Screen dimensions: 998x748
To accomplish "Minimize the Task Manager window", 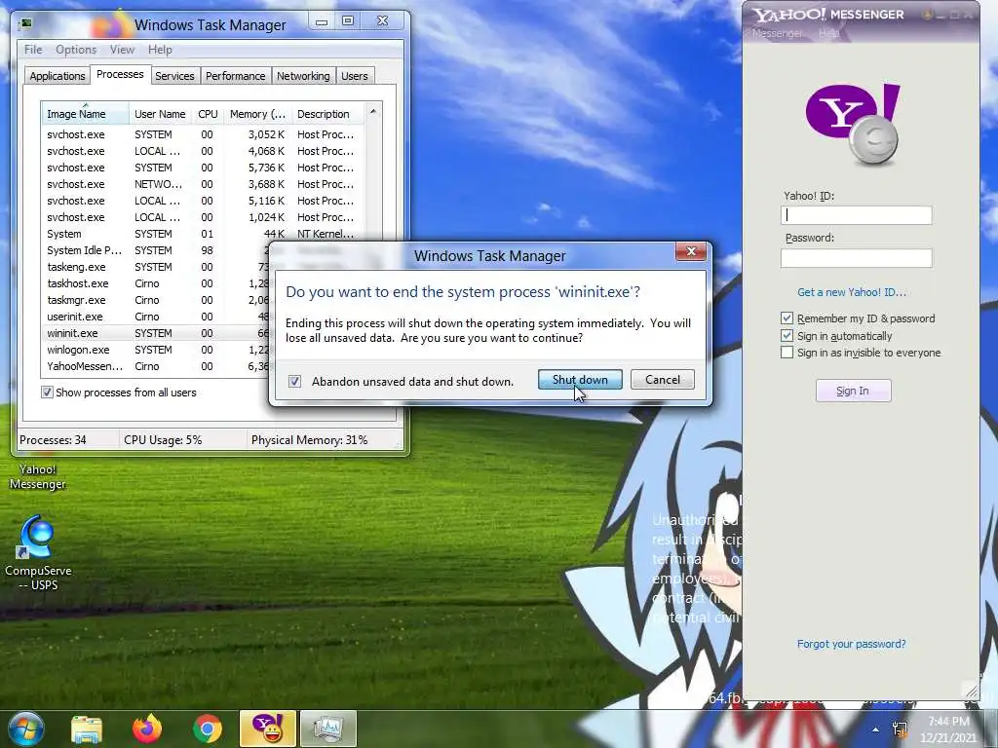I will (x=322, y=21).
